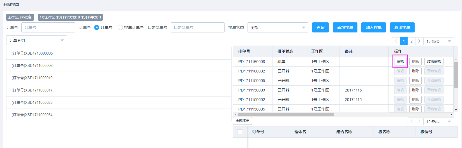
Task: Open the upper 10 条/页 page size dropdown
Action: pos(438,41)
